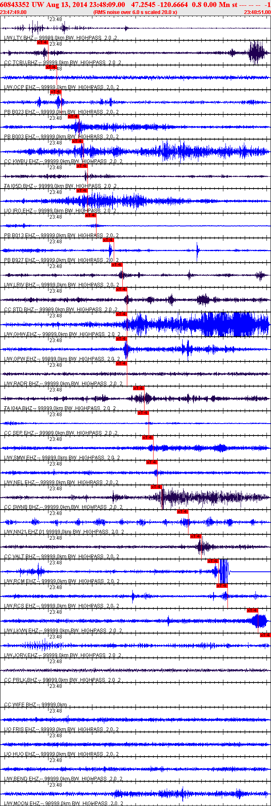Select the xT 4 pick flag on UW.OCP trace

[51, 67]
